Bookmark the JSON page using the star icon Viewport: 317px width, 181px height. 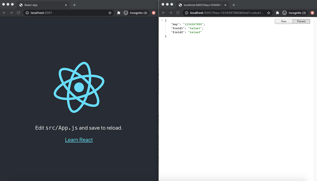269,12
